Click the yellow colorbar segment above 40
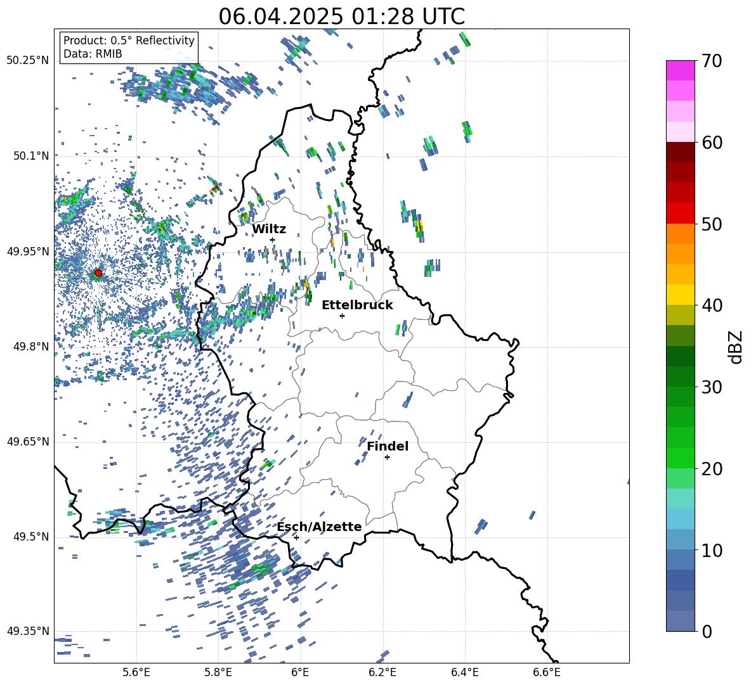The width and height of the screenshot is (751, 685). 680,295
